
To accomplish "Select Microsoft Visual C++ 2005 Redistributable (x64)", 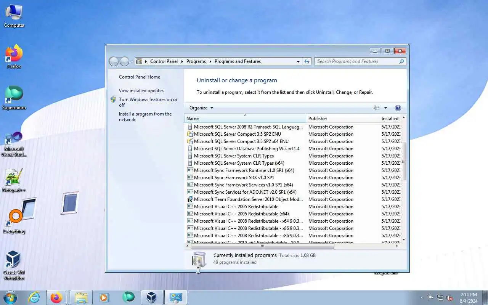I will pyautogui.click(x=293, y=214).
